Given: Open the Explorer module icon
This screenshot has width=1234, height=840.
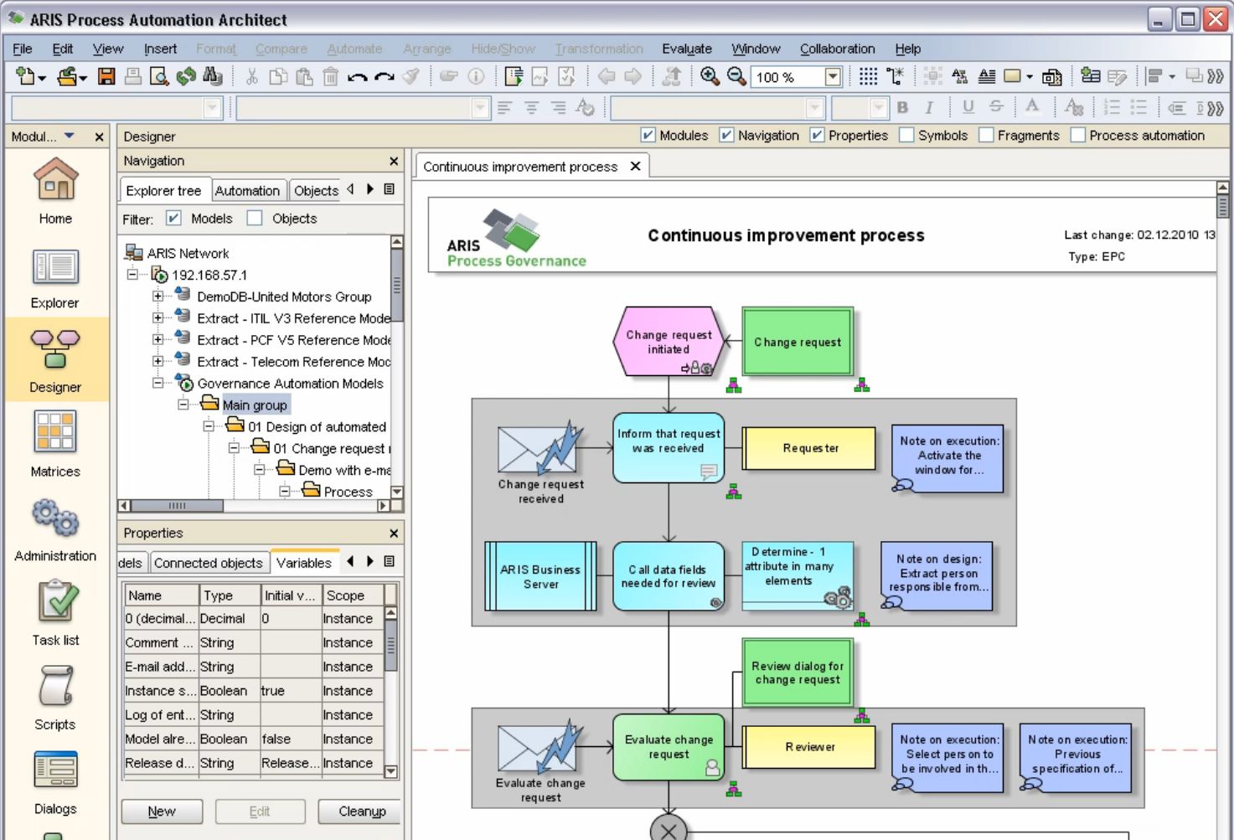Looking at the screenshot, I should coord(55,267).
